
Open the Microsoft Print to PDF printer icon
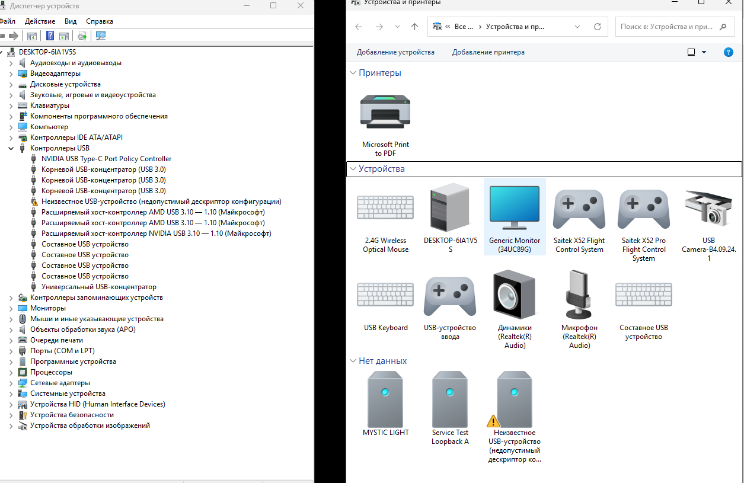[385, 111]
